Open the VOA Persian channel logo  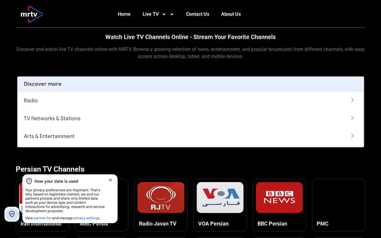220,198
